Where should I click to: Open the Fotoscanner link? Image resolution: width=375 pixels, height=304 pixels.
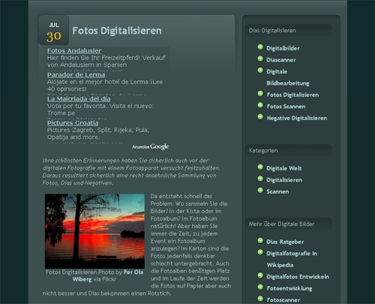[x=283, y=300]
